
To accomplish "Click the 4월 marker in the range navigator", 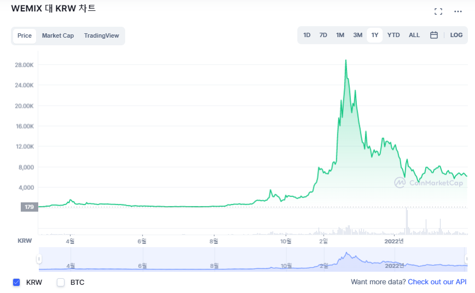I will click(x=71, y=266).
